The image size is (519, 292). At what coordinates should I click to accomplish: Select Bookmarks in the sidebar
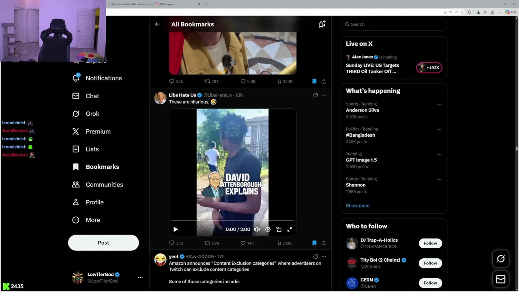pos(96,167)
